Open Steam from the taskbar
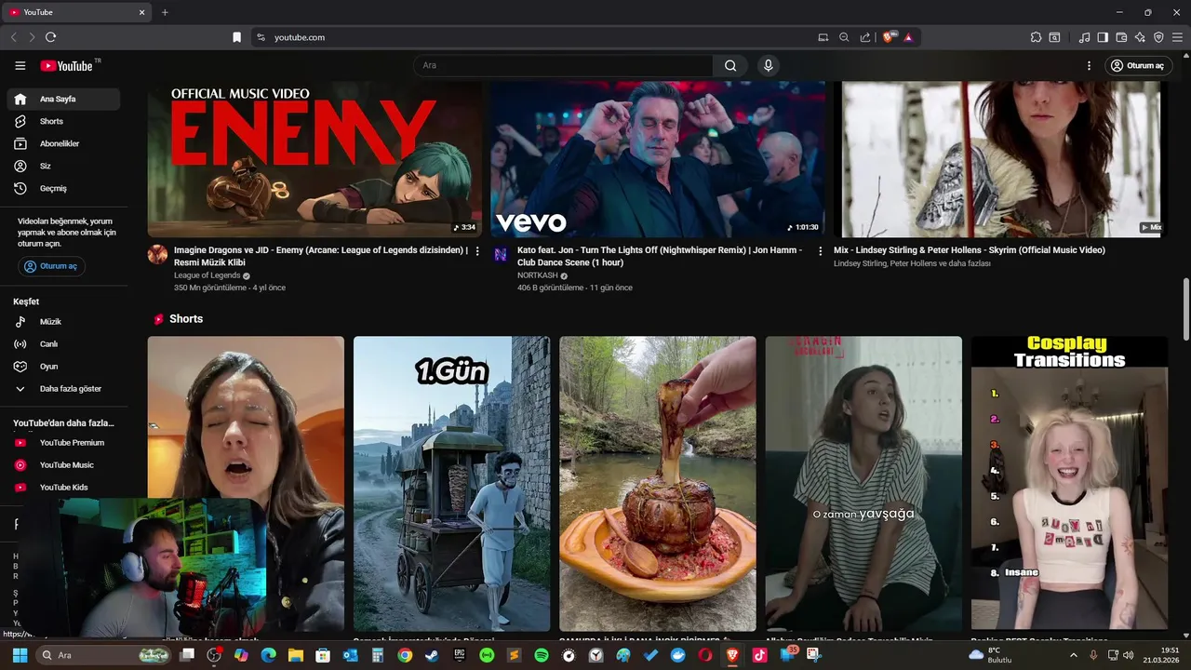1191x670 pixels. (432, 655)
